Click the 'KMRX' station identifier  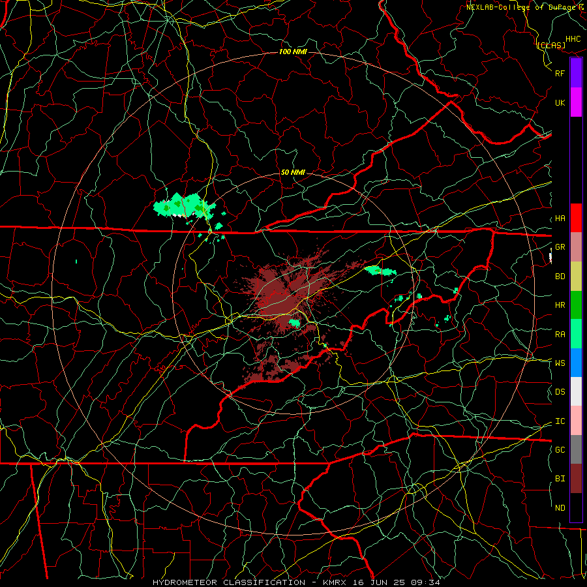(335, 582)
